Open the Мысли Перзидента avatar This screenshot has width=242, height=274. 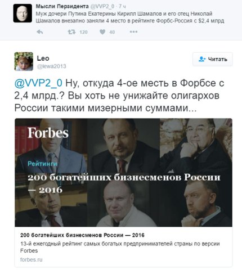pyautogui.click(x=23, y=13)
